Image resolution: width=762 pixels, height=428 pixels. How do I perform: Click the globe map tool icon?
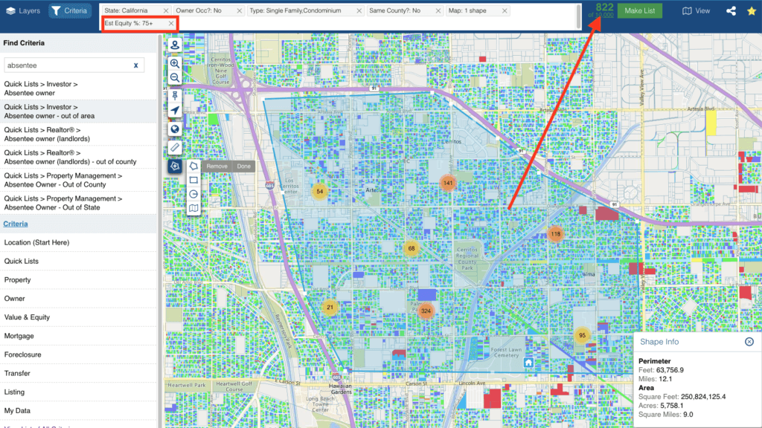174,129
